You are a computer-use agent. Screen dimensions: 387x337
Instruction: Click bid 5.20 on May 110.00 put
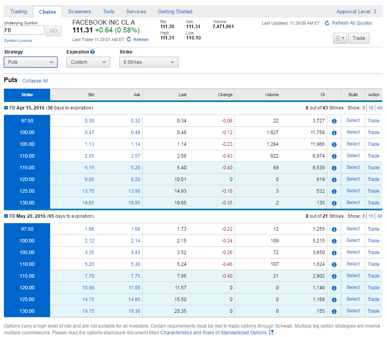90,264
